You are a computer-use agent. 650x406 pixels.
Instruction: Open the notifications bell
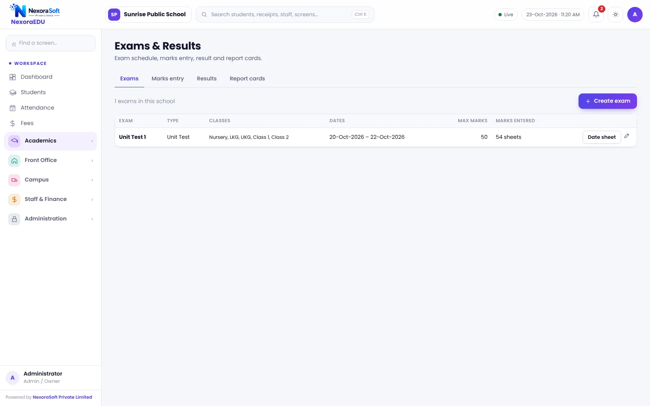coord(596,15)
